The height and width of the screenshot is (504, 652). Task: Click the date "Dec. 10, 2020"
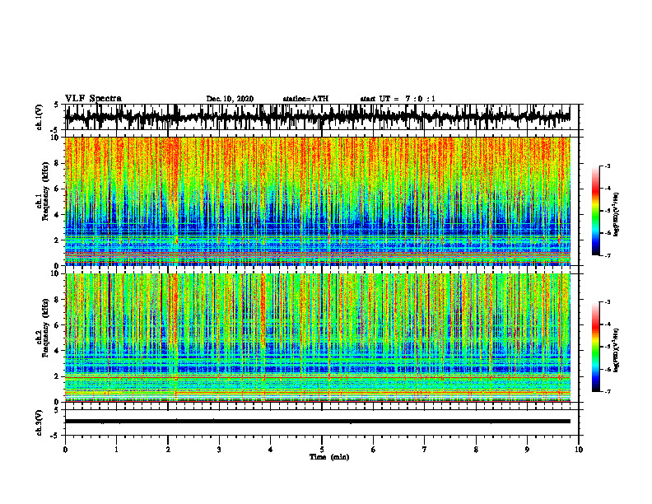tap(230, 99)
